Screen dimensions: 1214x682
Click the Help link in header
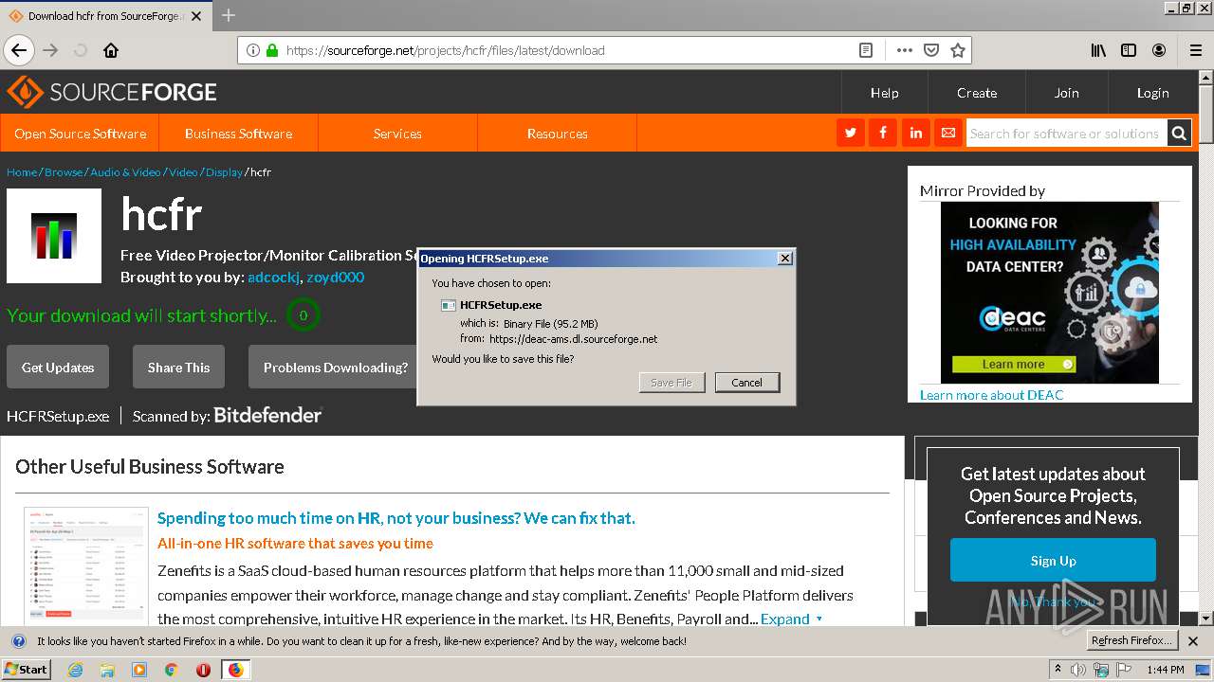(x=885, y=93)
